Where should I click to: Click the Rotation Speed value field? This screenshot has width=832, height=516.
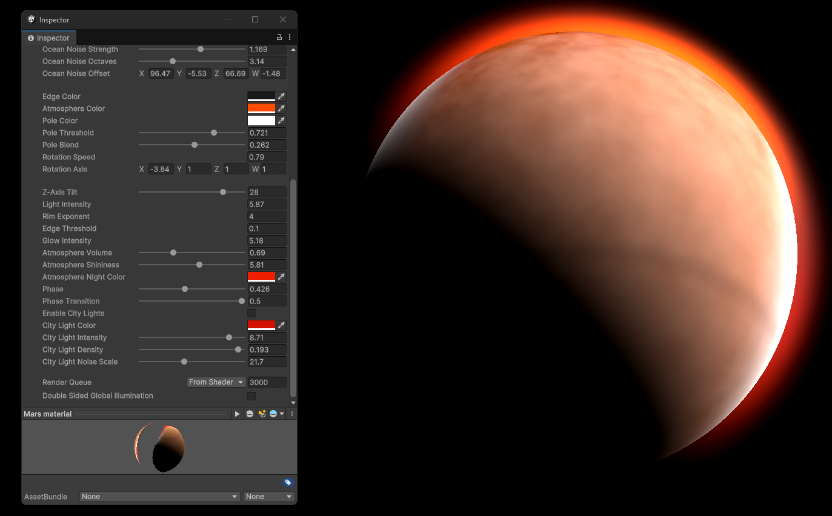pyautogui.click(x=267, y=157)
